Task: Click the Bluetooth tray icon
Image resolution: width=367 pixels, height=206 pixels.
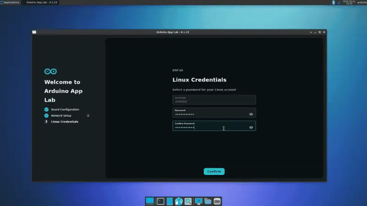Action: (334, 2)
